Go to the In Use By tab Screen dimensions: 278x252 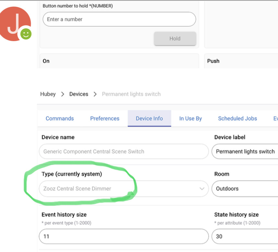[x=191, y=119]
